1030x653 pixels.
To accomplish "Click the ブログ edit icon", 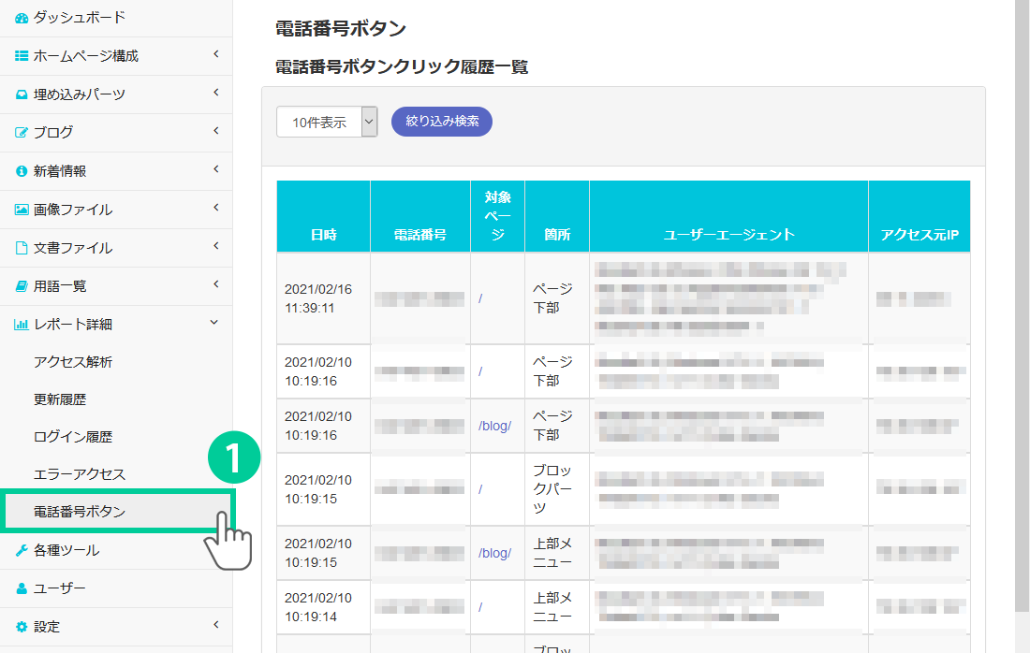I will (22, 133).
